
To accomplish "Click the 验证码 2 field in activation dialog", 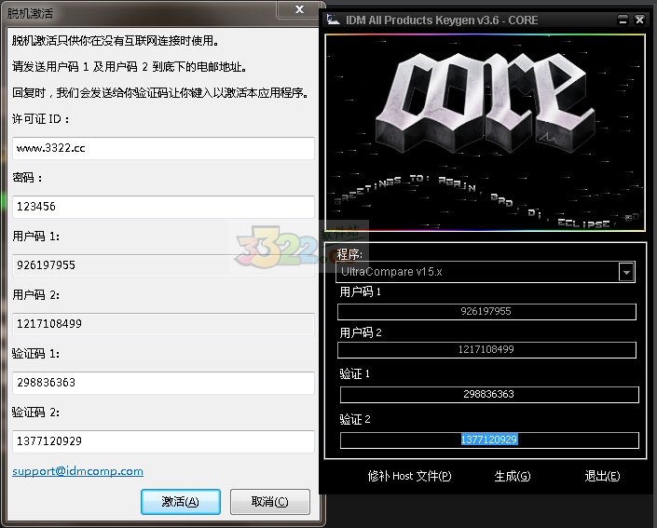I will (163, 441).
